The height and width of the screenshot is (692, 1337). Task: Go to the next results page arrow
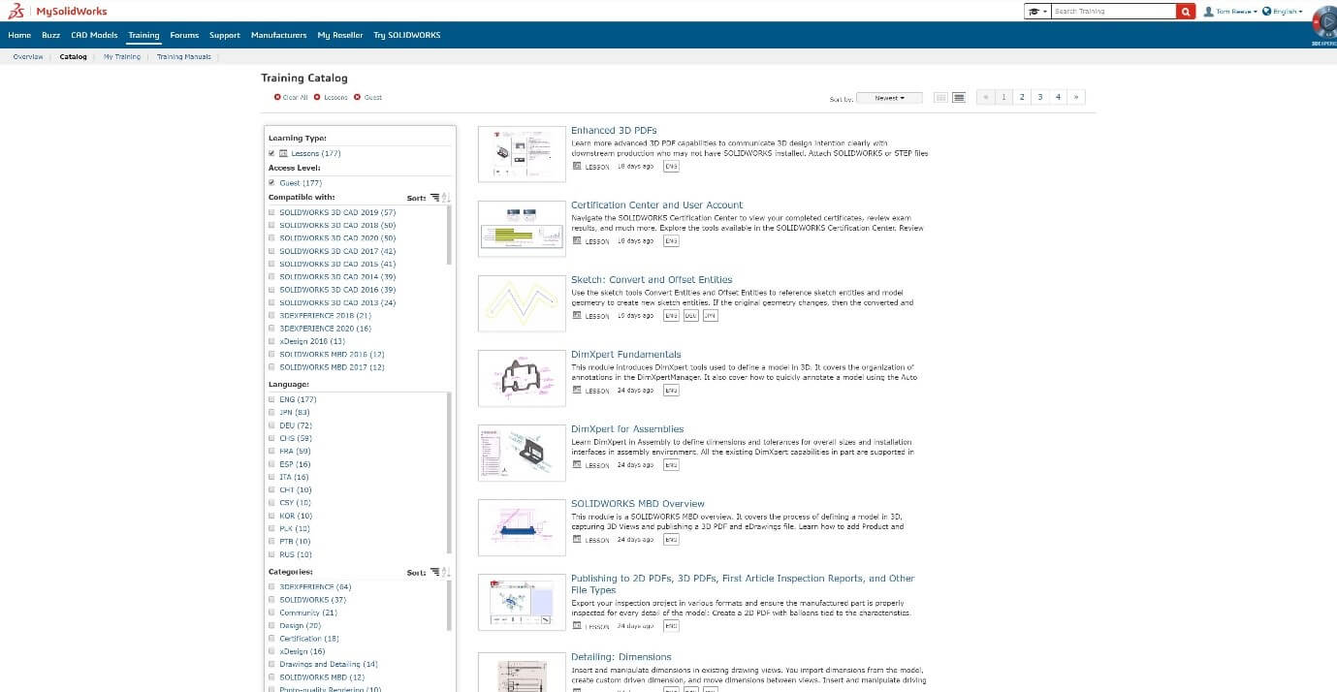[x=1076, y=97]
